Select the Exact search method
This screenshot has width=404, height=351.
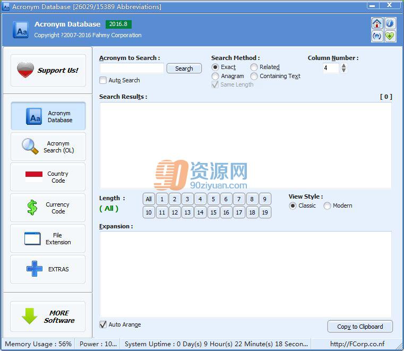coord(215,67)
